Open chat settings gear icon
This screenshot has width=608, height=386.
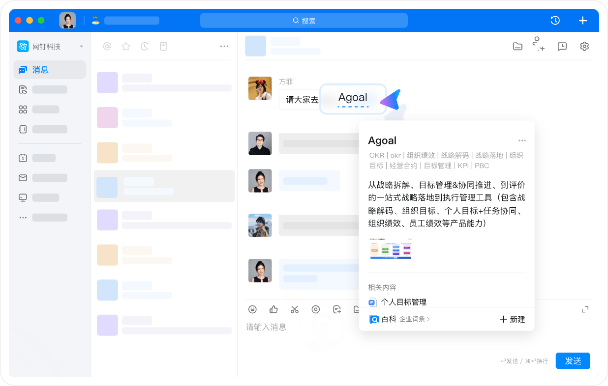(584, 46)
